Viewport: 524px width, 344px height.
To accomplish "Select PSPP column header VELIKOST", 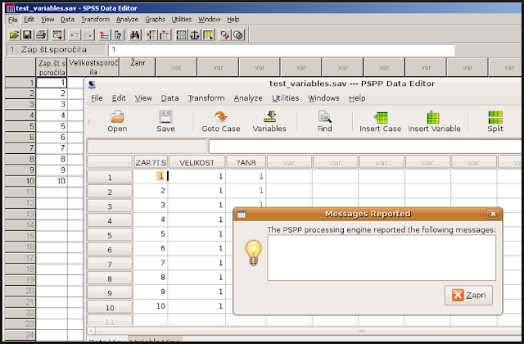I will pyautogui.click(x=196, y=162).
